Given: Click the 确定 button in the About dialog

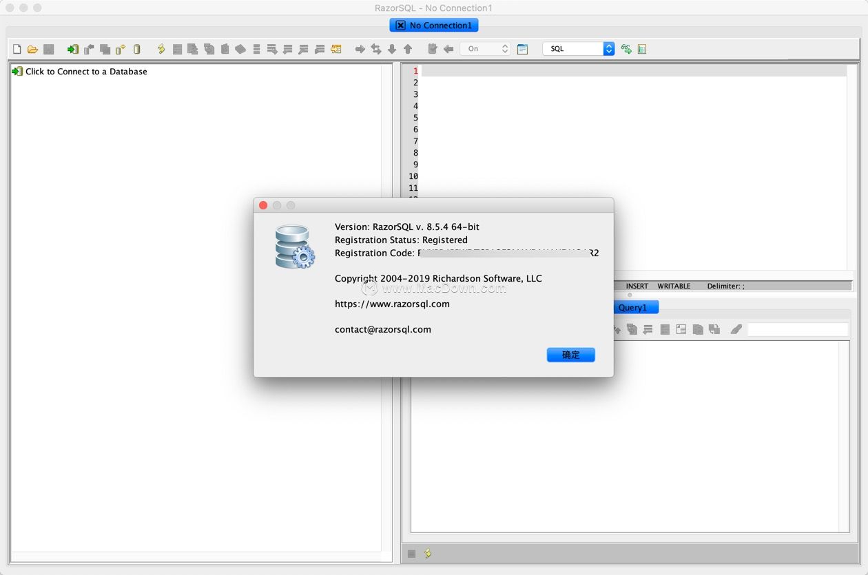Looking at the screenshot, I should pos(571,355).
